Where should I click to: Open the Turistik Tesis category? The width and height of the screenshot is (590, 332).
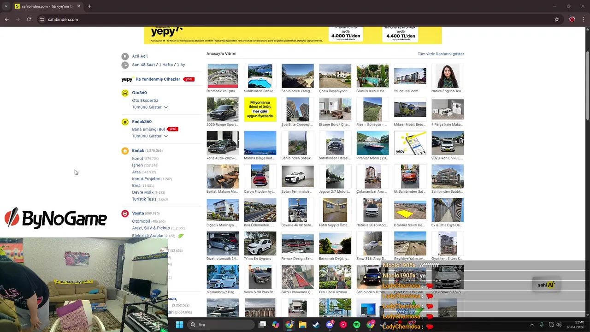(144, 199)
